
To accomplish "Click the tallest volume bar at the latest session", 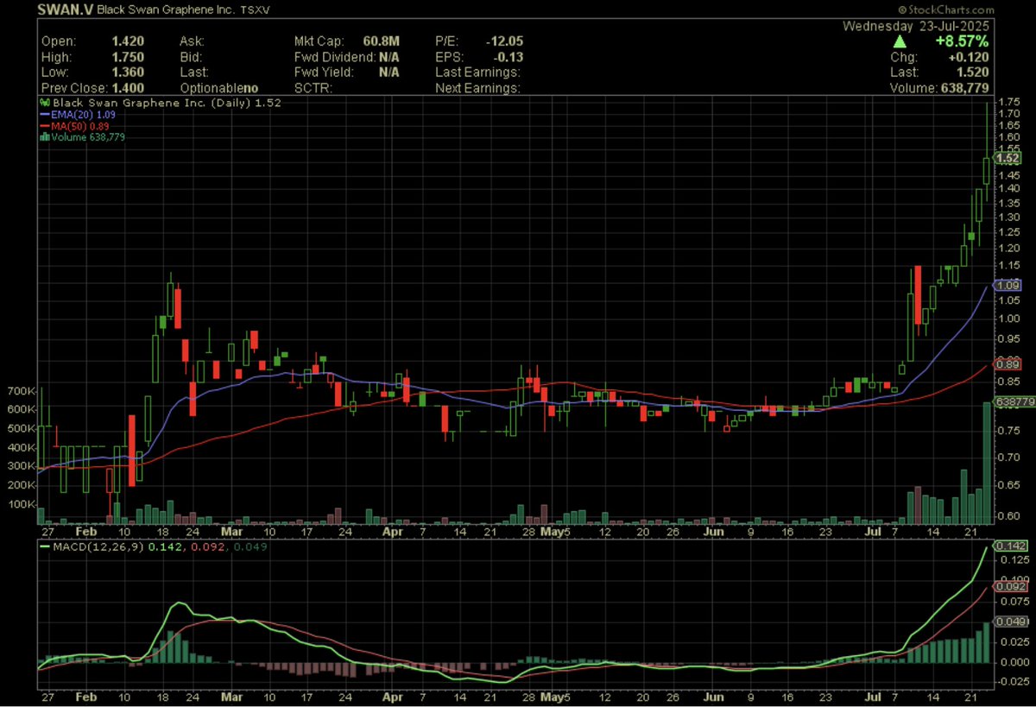I will [x=988, y=464].
